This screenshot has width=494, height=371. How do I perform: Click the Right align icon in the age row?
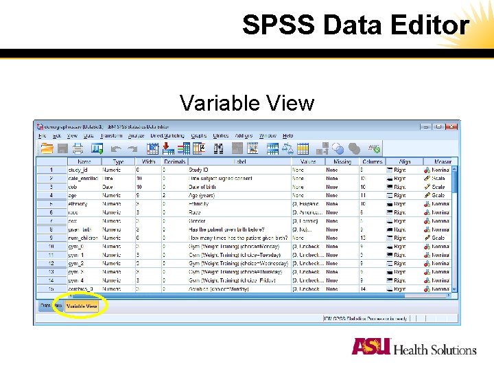390,196
